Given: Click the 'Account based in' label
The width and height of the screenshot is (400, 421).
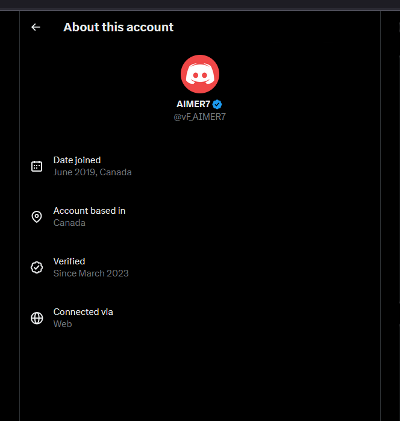Looking at the screenshot, I should [89, 211].
